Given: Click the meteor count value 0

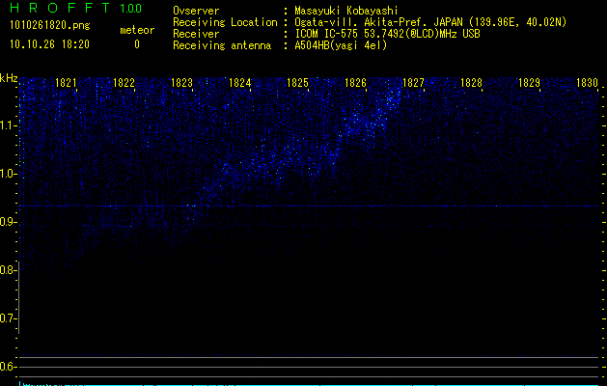Looking at the screenshot, I should pyautogui.click(x=137, y=44).
